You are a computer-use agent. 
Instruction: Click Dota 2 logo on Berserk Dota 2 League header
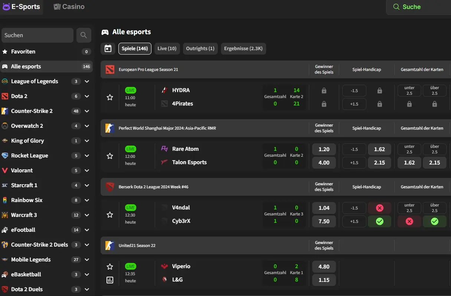coord(110,187)
